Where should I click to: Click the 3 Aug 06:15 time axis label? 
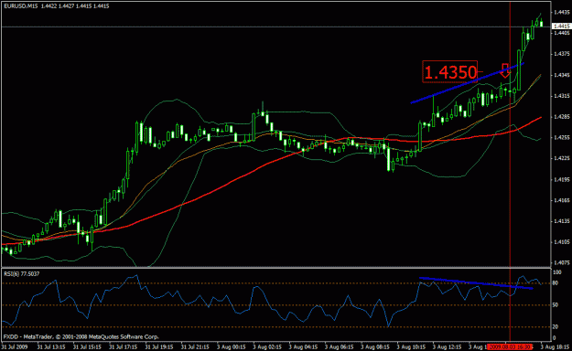tap(340, 346)
